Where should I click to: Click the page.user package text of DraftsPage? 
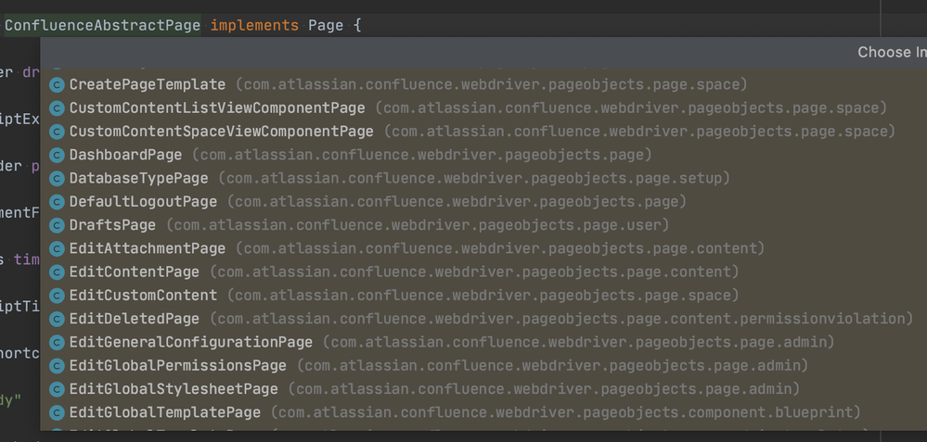[x=623, y=225]
